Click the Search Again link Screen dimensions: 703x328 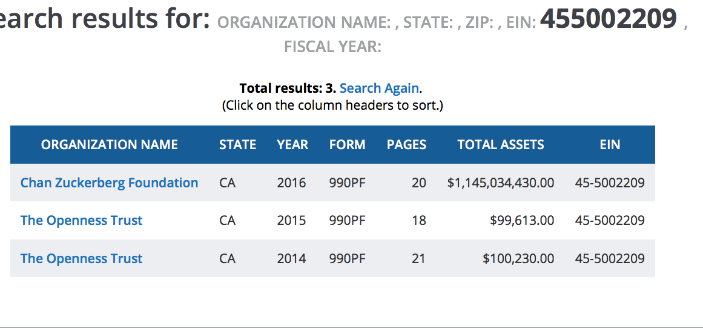point(379,88)
